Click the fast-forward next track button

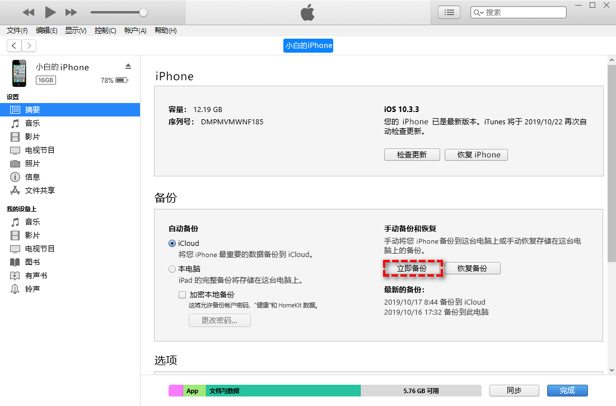click(x=71, y=12)
